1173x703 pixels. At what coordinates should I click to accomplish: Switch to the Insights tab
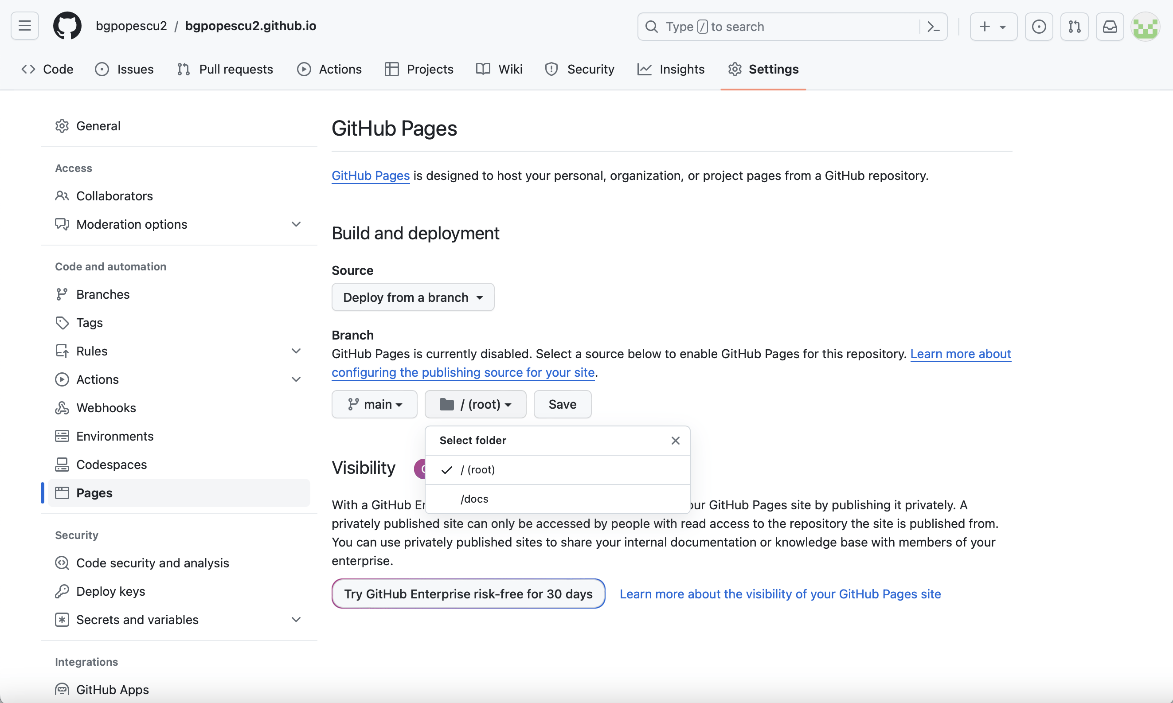[x=671, y=69]
